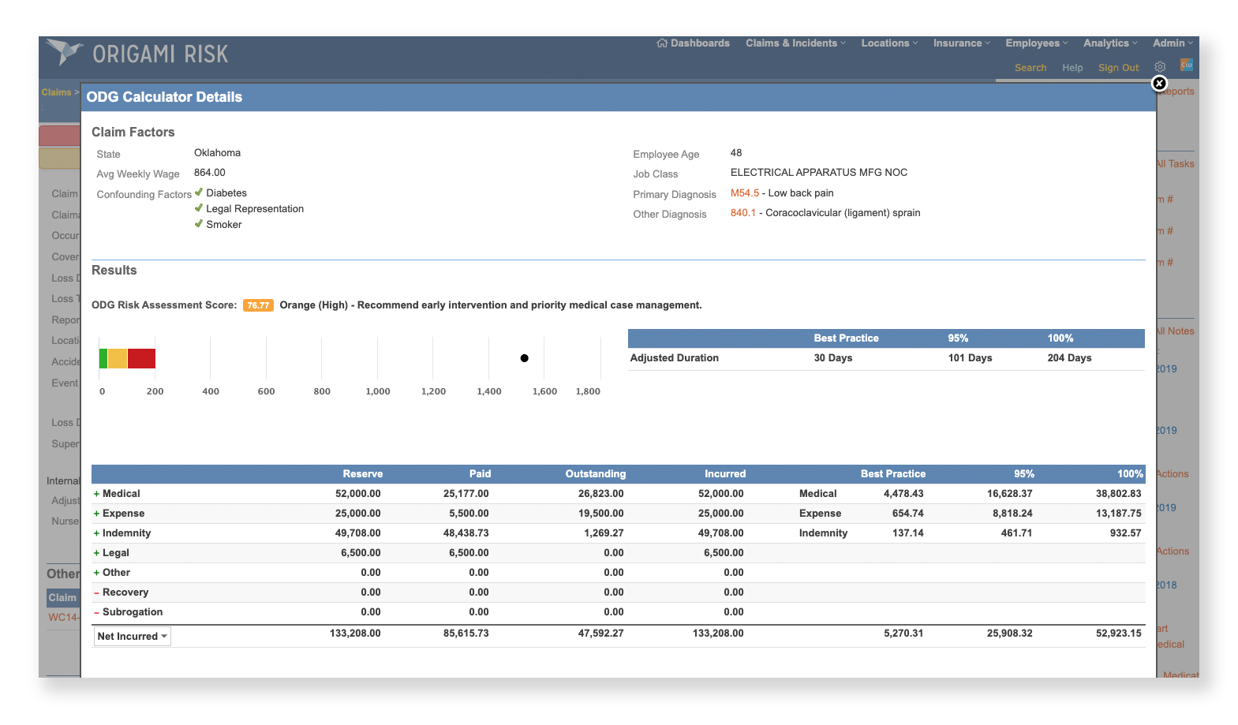This screenshot has height=725, width=1238.
Task: Open the 840.1 diagnosis code link
Action: coord(742,213)
